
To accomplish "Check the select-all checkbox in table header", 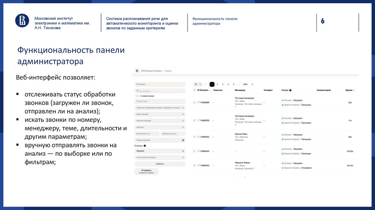I will click(x=194, y=90).
